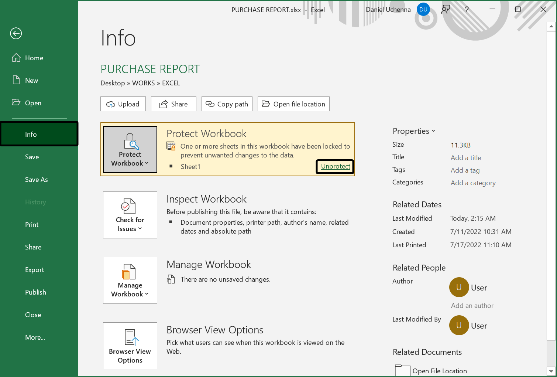Click the Unprotect link for Sheet1
The image size is (557, 377).
pyautogui.click(x=334, y=166)
